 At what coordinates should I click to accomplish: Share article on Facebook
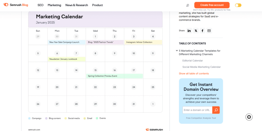(x=202, y=31)
